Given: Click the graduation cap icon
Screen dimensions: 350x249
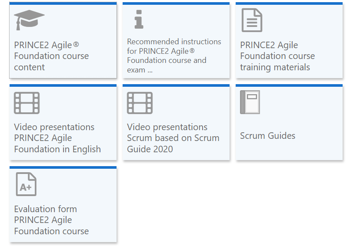Looking at the screenshot, I should click(x=29, y=20).
